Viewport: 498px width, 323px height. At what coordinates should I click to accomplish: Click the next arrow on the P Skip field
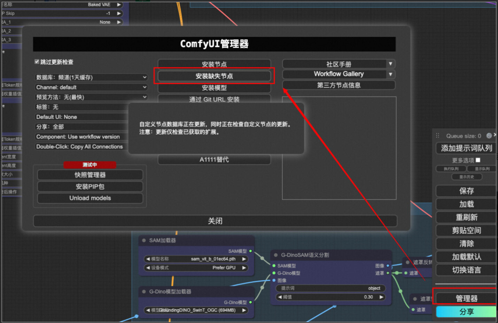[119, 13]
